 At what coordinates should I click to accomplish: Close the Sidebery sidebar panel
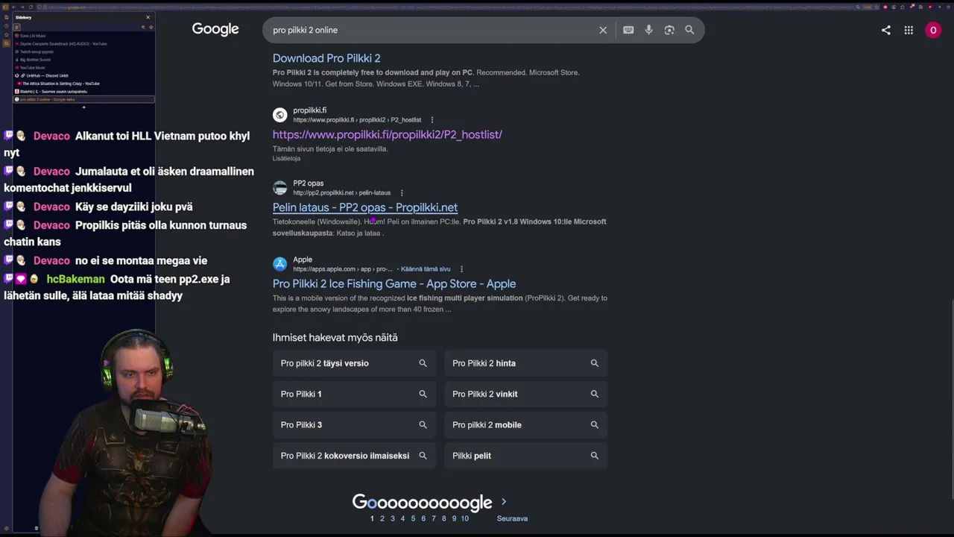click(148, 17)
